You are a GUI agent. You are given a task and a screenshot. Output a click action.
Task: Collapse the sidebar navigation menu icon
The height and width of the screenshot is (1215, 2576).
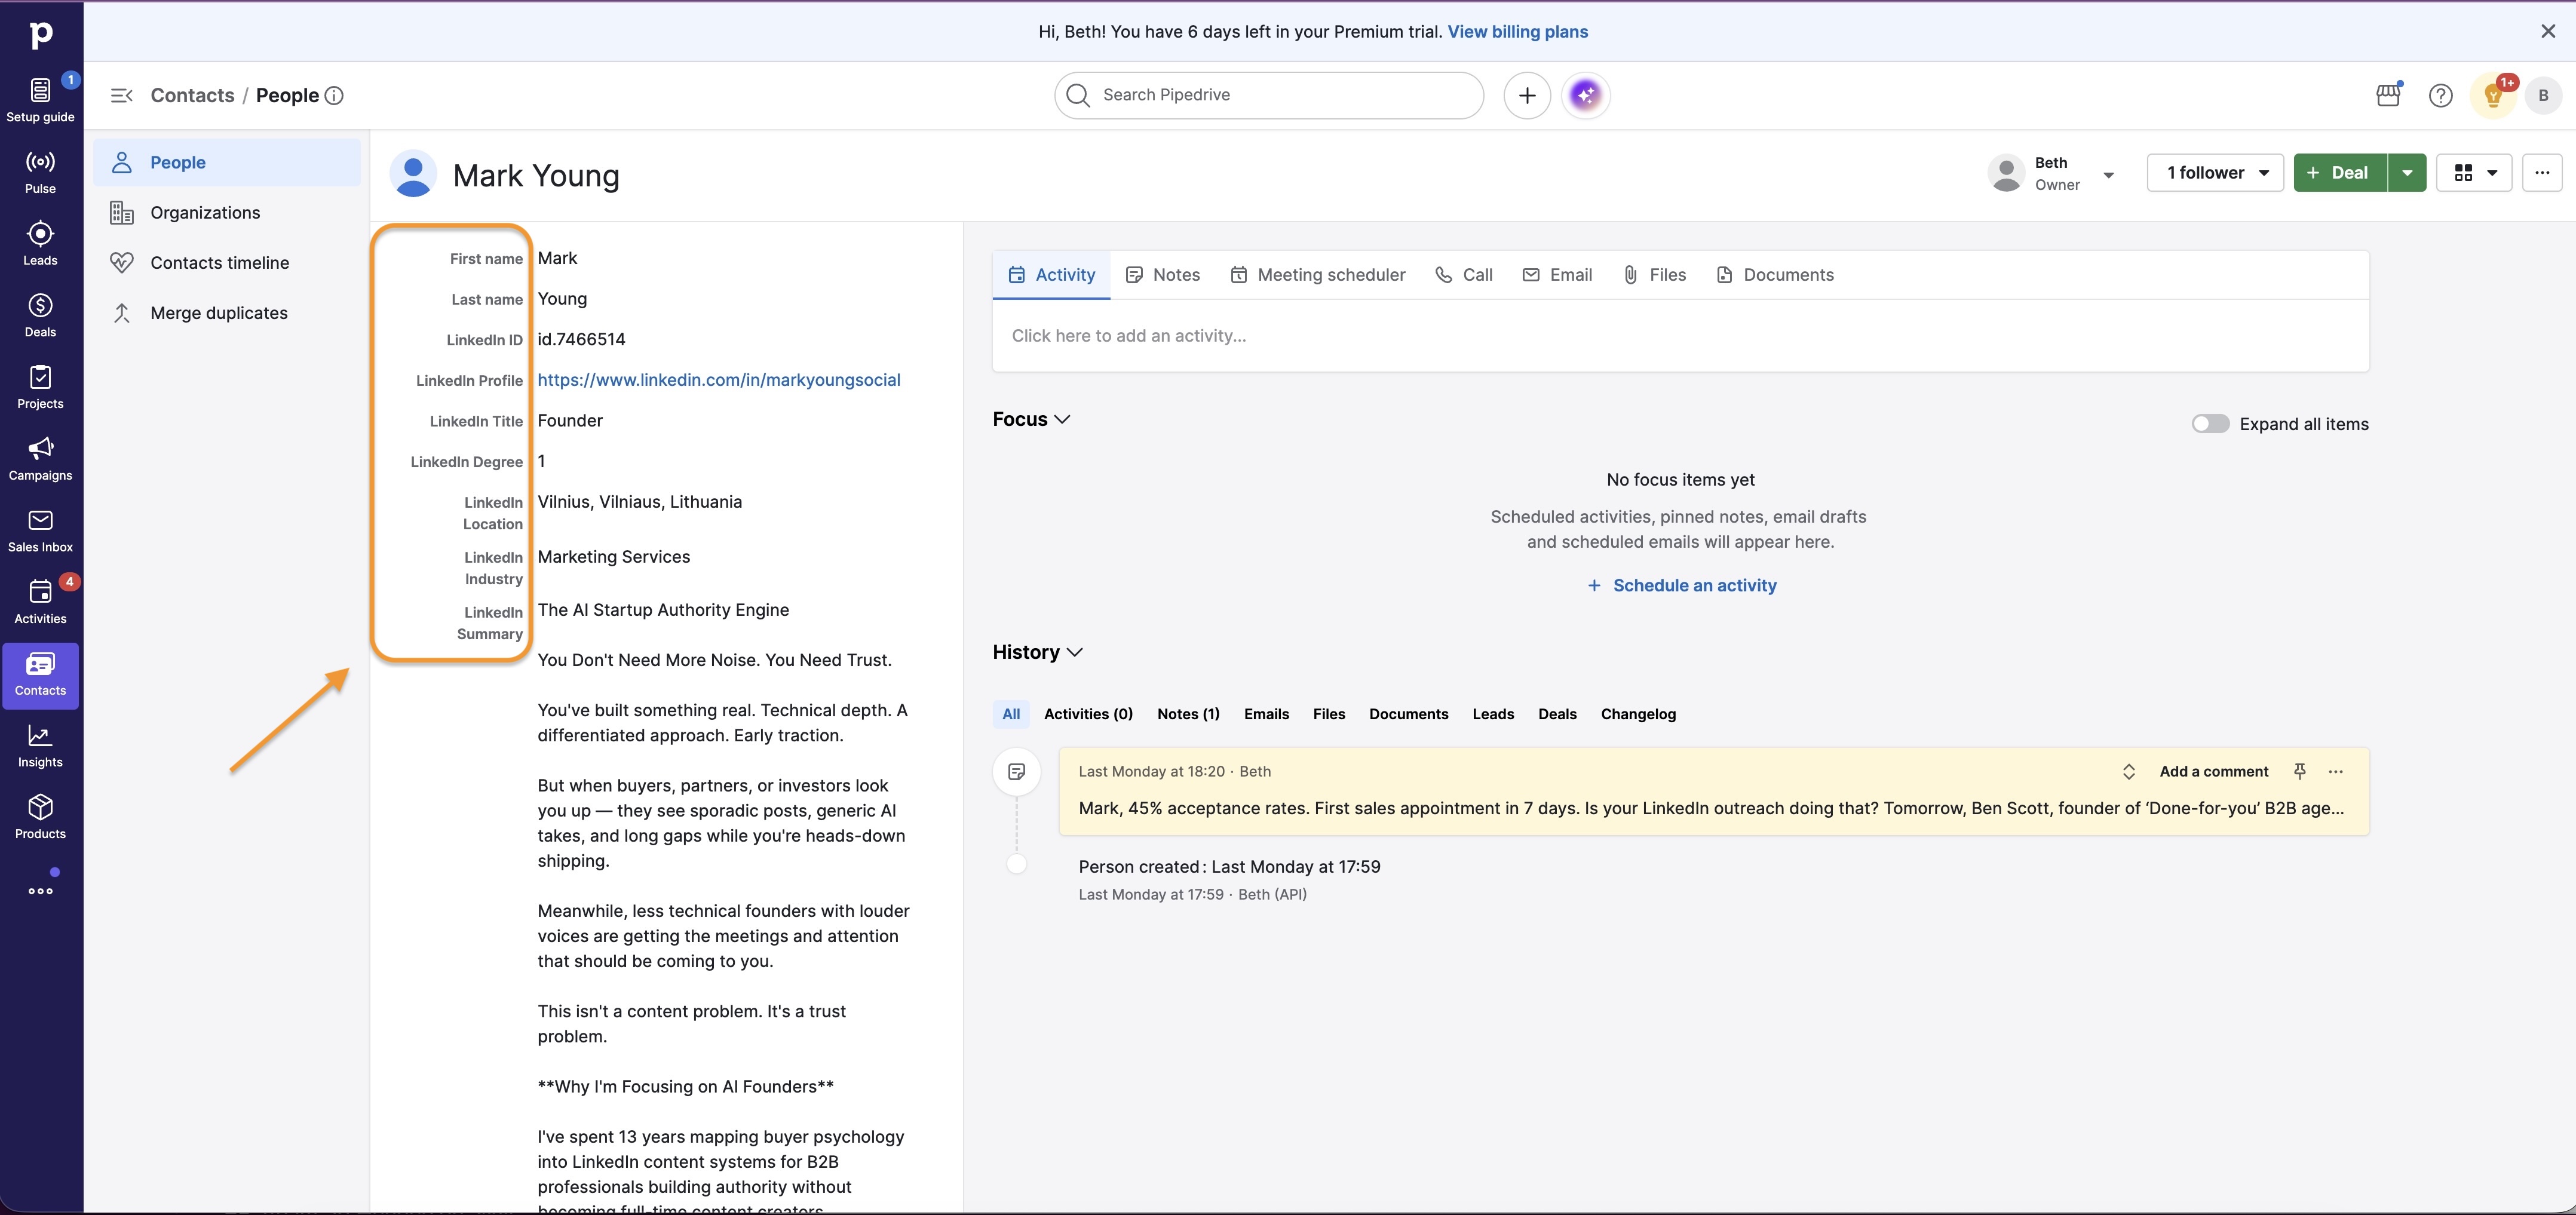coord(121,95)
